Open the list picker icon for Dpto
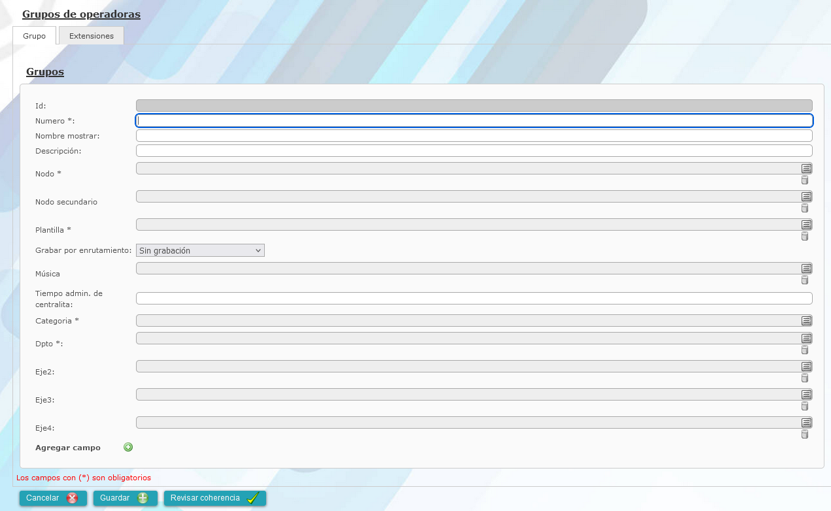 click(807, 338)
